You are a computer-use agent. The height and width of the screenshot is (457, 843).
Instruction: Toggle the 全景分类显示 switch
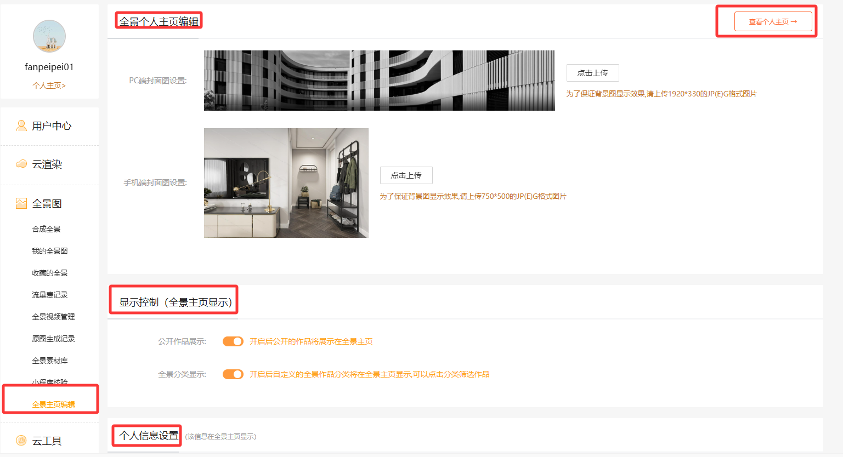pyautogui.click(x=233, y=374)
